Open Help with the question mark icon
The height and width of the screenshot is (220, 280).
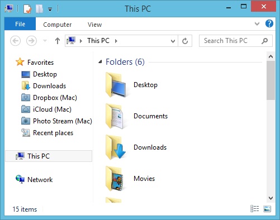tap(269, 23)
